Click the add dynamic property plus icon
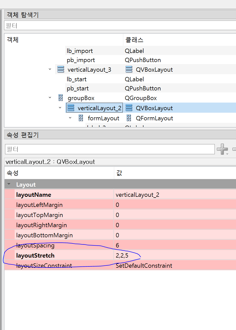Screen dimensions: 236x330 click(x=223, y=149)
